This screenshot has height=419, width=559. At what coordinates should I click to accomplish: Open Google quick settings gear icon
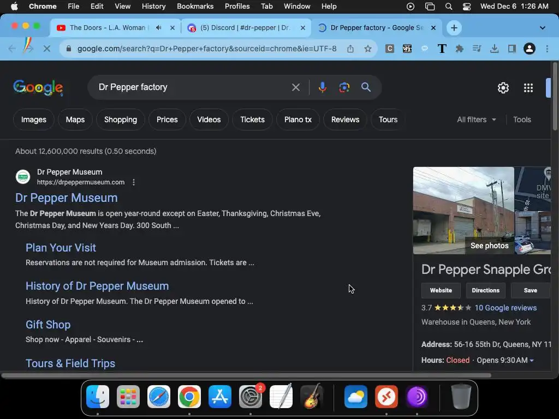[503, 88]
